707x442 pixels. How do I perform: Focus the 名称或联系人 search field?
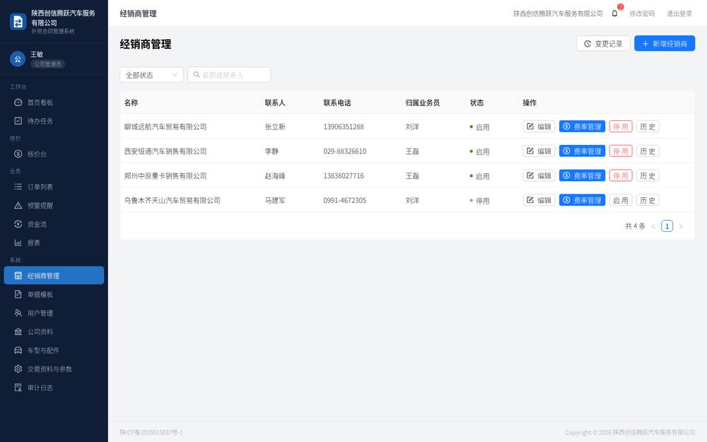[x=229, y=75]
